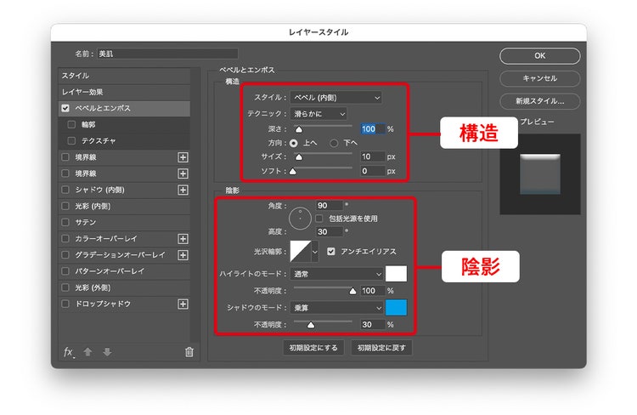Click the 新規スタイル... button

pos(540,101)
